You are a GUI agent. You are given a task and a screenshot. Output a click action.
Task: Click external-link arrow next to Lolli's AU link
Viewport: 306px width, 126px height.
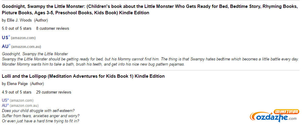tap(8, 104)
